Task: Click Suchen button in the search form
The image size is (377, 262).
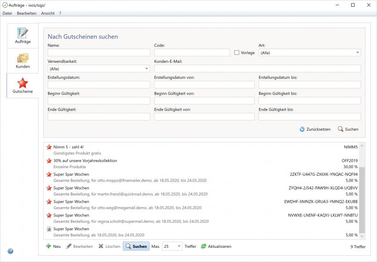Action: tap(348, 129)
